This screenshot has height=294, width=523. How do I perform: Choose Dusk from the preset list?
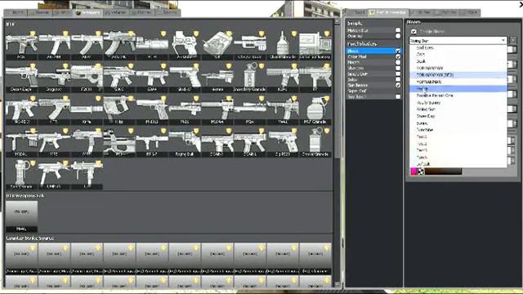(458, 61)
